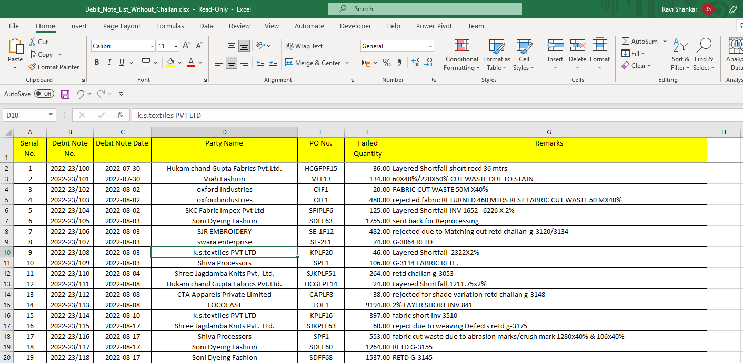Expand the Name Box dropdown arrow
The image size is (743, 363).
pyautogui.click(x=51, y=115)
